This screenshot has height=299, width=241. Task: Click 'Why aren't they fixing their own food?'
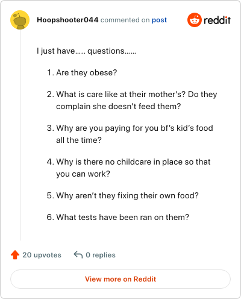127,195
